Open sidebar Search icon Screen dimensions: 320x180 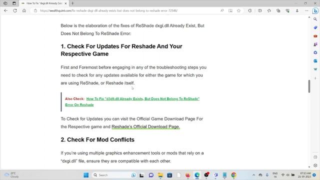coord(315,19)
